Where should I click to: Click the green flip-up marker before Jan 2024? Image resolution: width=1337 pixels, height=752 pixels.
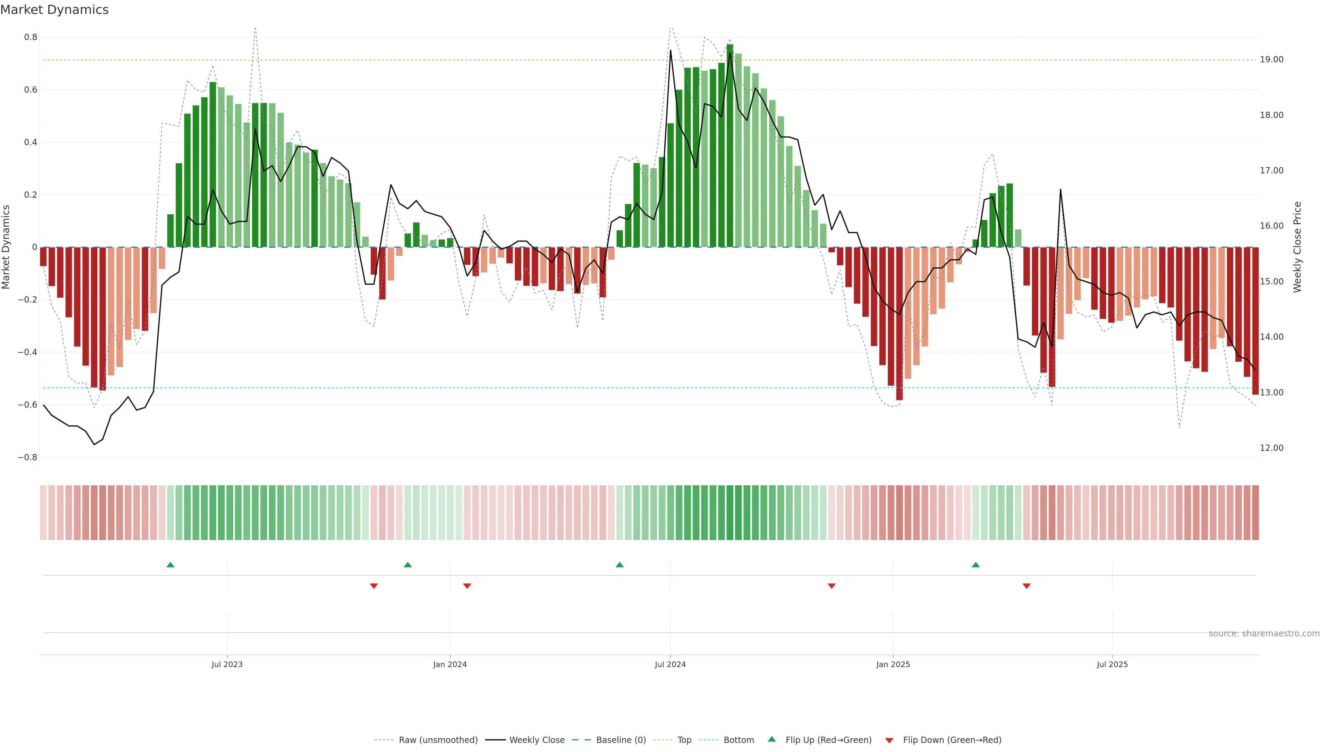(x=407, y=565)
